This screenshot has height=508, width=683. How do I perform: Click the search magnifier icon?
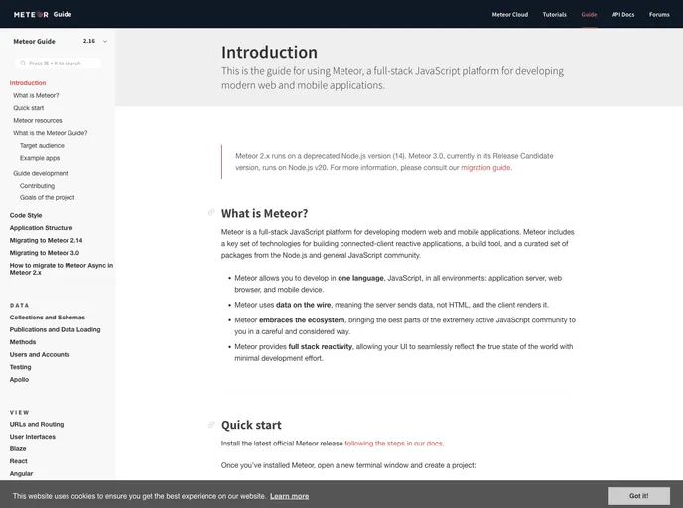[x=23, y=63]
